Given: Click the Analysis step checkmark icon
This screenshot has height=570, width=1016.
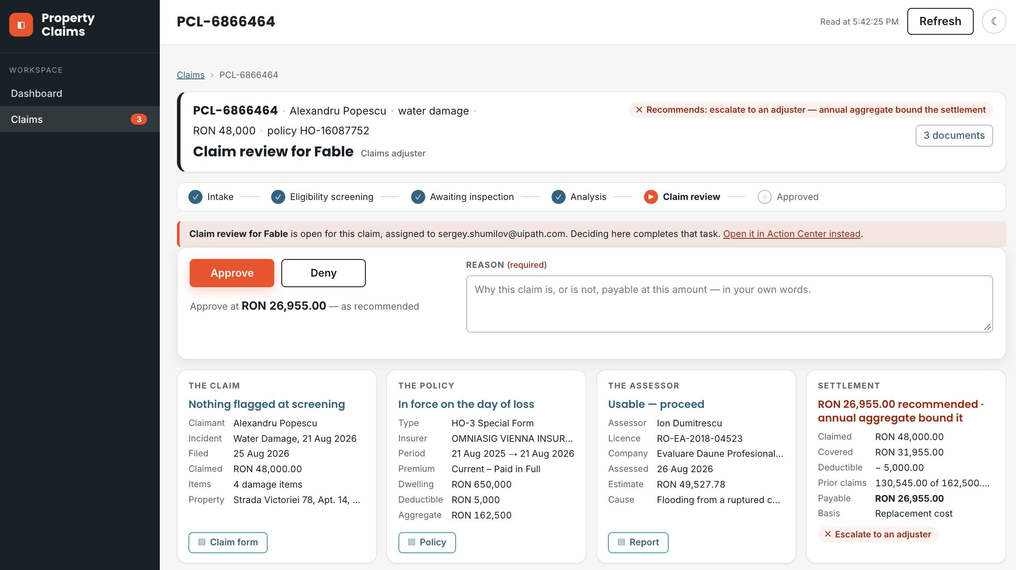Looking at the screenshot, I should [x=559, y=197].
